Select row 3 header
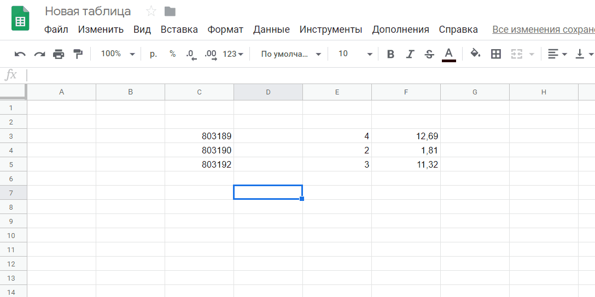The image size is (595, 297). pos(13,136)
